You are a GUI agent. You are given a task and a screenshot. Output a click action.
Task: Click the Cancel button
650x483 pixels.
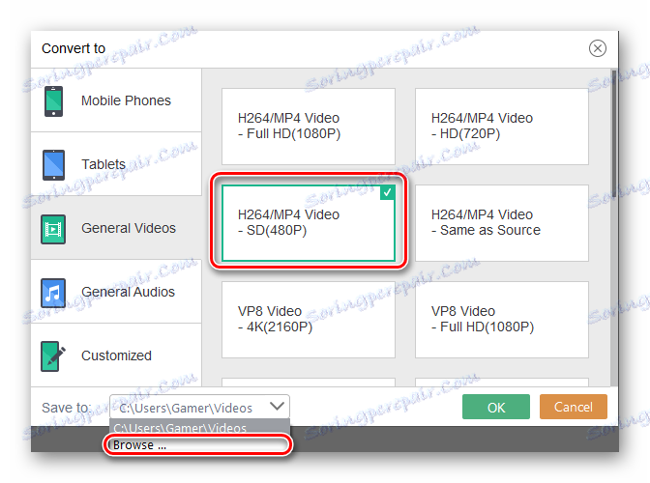pyautogui.click(x=574, y=407)
